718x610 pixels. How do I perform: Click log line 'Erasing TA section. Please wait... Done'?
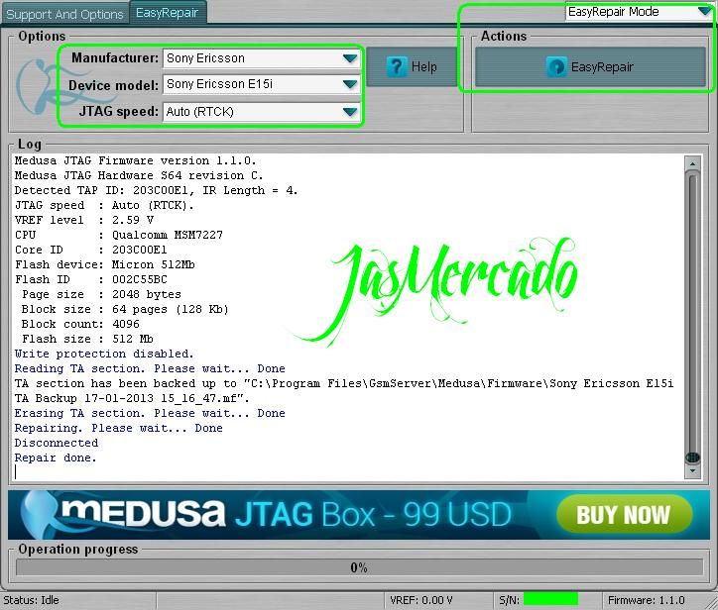point(150,413)
